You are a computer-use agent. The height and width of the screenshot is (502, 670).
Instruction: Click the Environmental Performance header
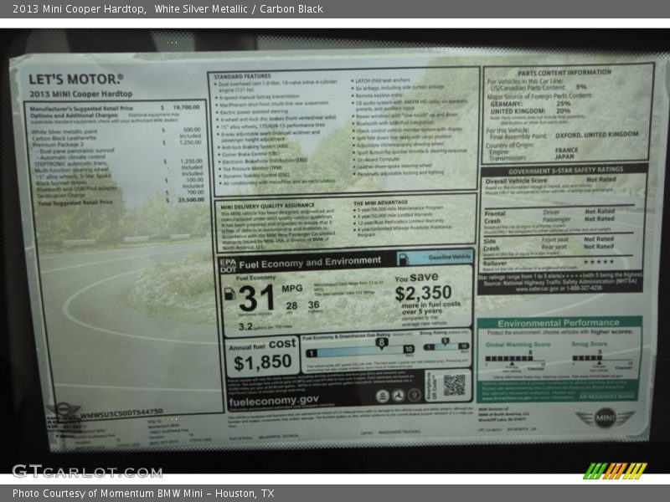pos(559,323)
